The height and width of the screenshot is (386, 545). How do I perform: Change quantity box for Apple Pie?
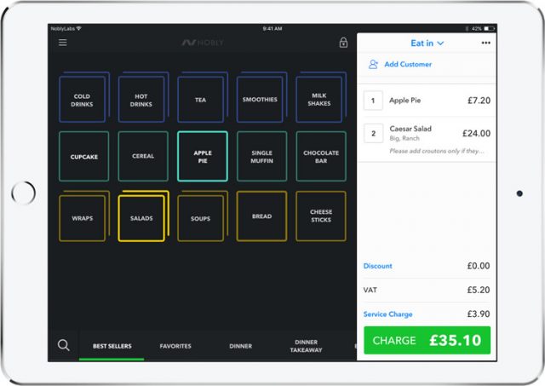[x=373, y=101]
